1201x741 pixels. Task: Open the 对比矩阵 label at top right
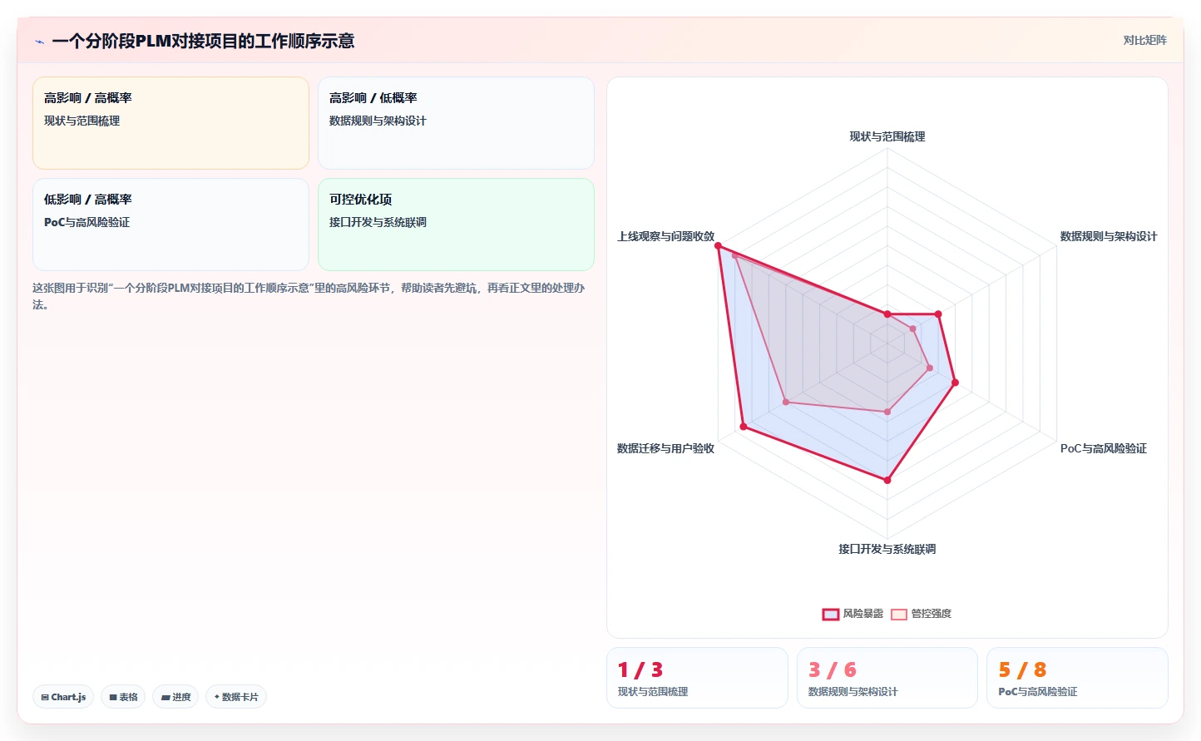point(1144,40)
